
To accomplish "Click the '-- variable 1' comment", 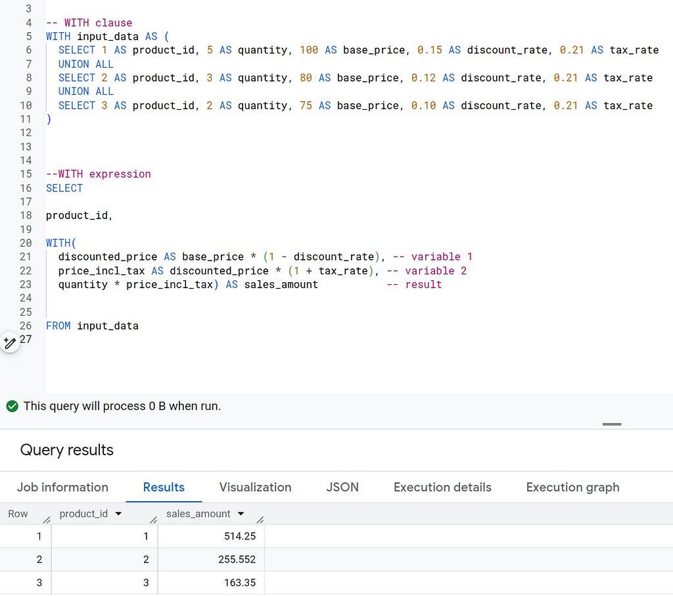I will (x=432, y=257).
